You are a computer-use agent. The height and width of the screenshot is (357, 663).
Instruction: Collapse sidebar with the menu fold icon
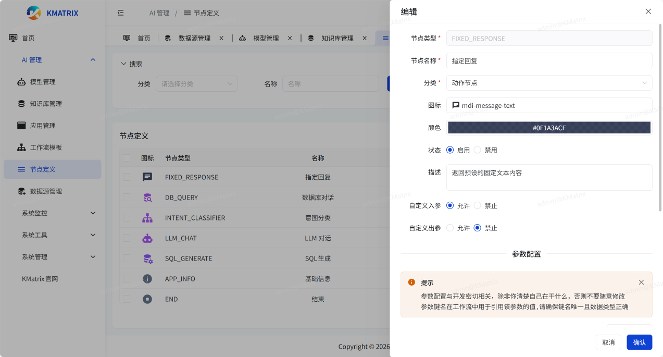[x=121, y=13]
